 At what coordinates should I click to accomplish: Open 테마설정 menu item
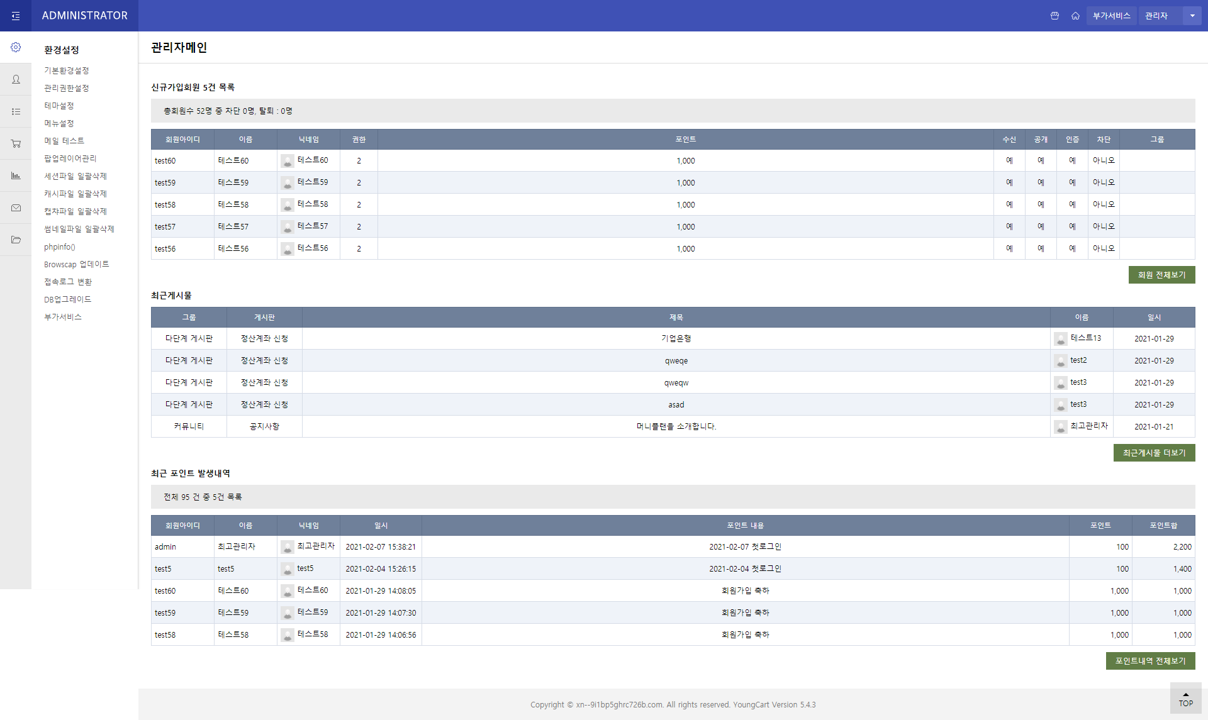point(59,106)
